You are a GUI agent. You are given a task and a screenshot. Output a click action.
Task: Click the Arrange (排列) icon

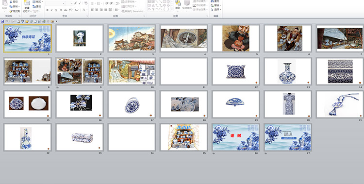click(x=178, y=3)
